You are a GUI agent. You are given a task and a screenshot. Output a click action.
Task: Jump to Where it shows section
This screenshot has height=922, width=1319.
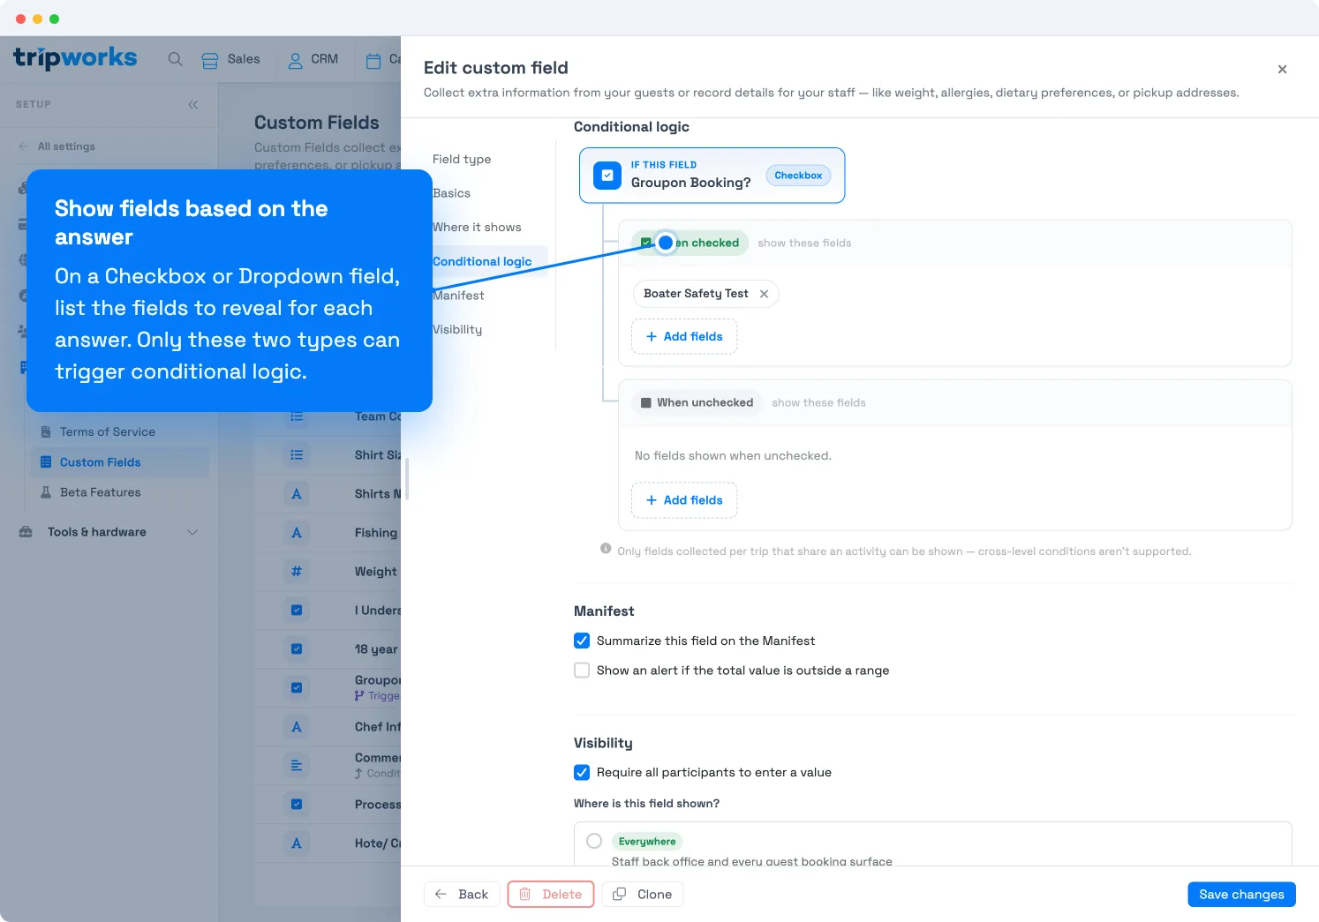477,227
